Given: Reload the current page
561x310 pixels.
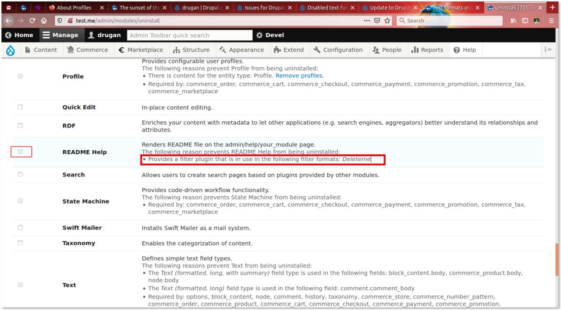Looking at the screenshot, I should click(32, 21).
